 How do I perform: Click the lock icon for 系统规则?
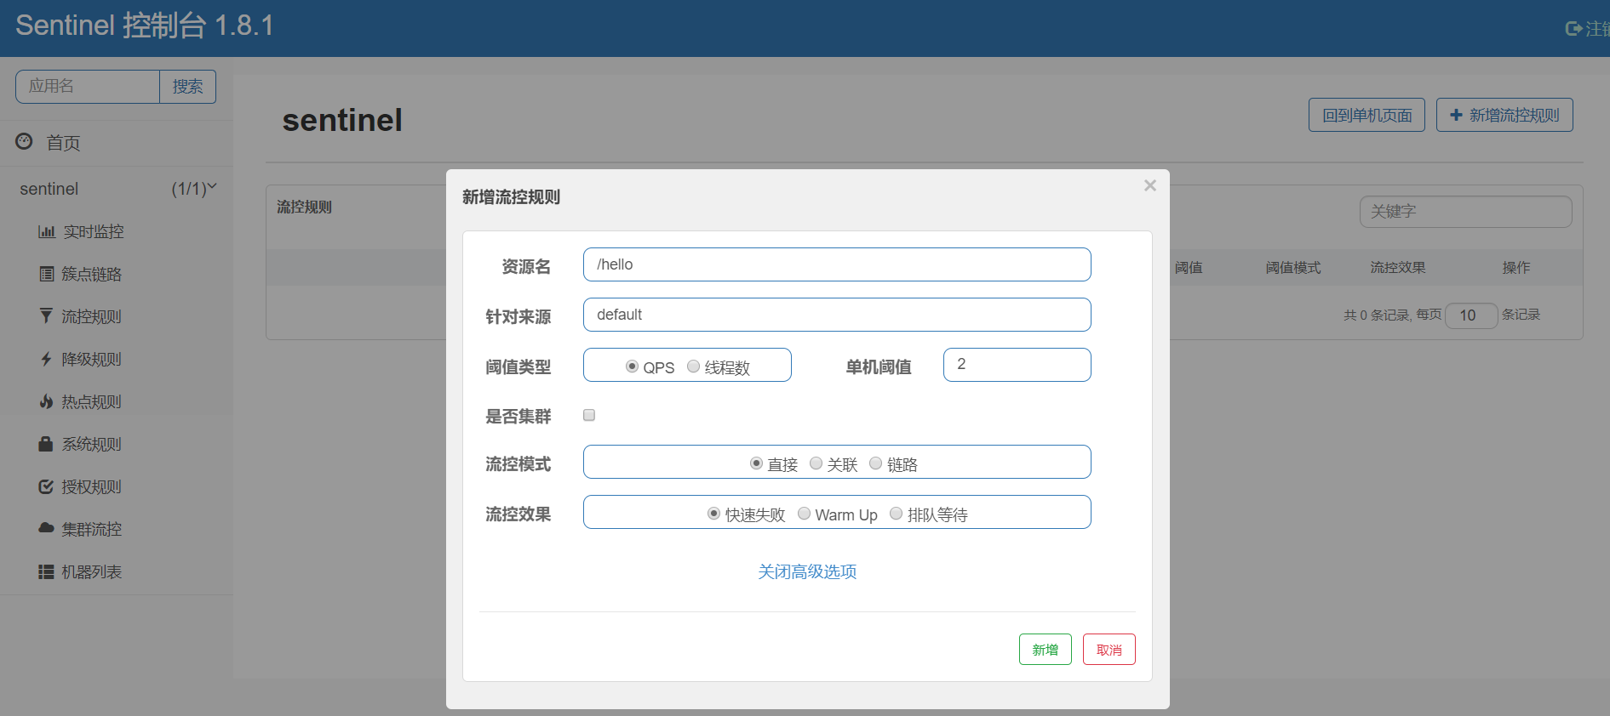pyautogui.click(x=46, y=444)
